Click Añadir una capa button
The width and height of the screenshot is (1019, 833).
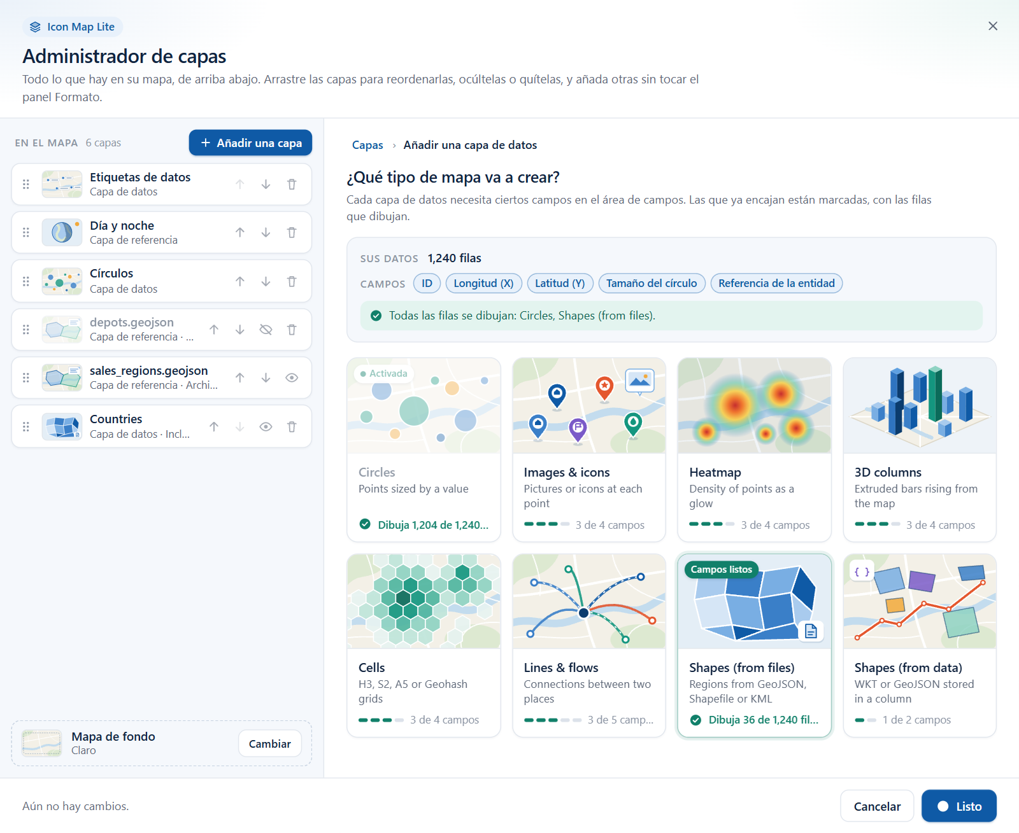(250, 143)
